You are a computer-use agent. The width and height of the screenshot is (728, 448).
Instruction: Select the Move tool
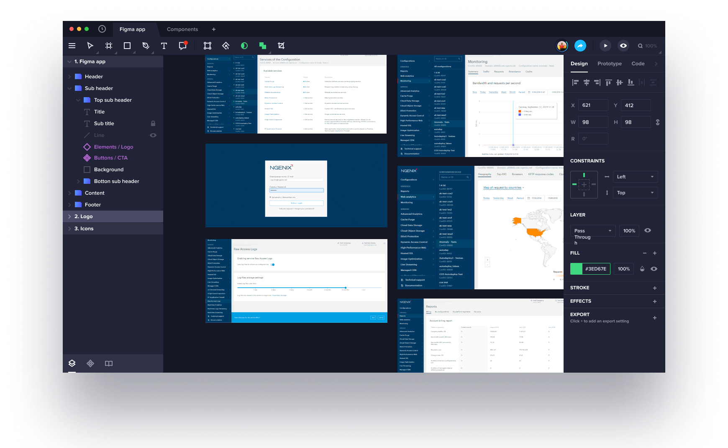pyautogui.click(x=90, y=46)
